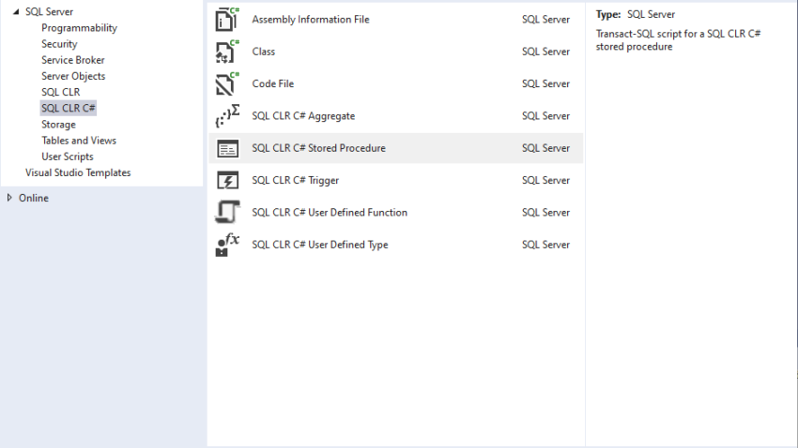Choose the Class template name
The height and width of the screenshot is (448, 798).
pyautogui.click(x=263, y=52)
